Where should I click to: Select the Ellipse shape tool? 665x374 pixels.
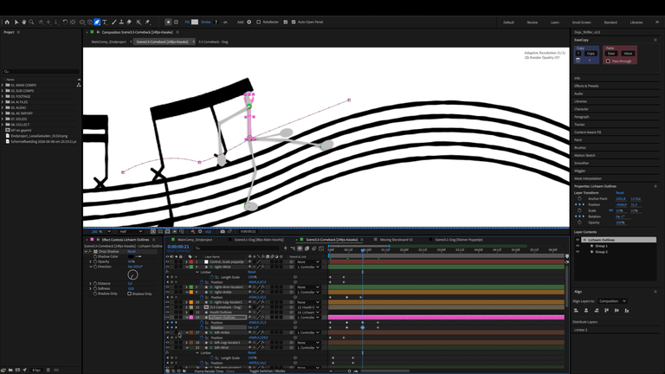pyautogui.click(x=82, y=22)
